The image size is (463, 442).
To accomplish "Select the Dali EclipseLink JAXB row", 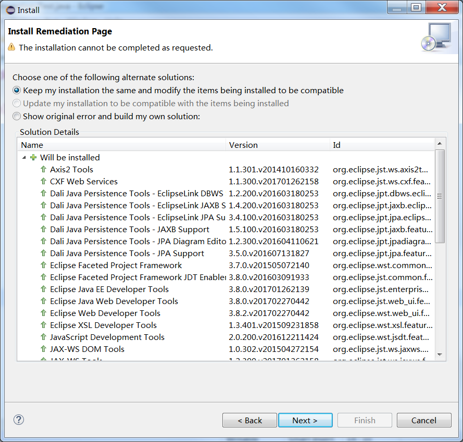I will click(226, 205).
